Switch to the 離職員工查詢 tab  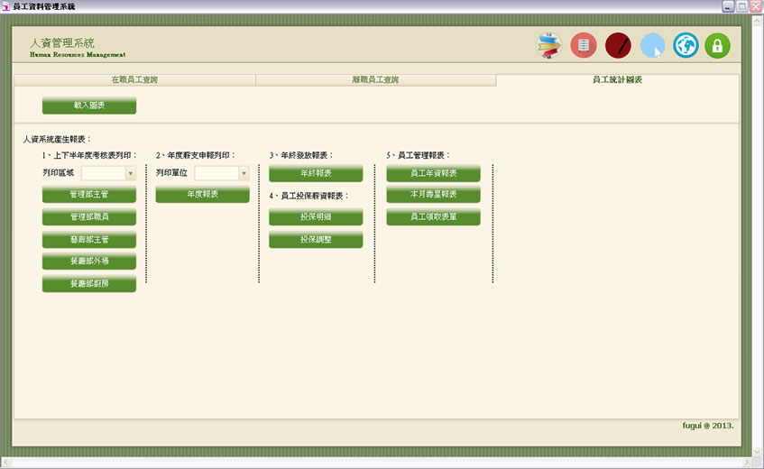pyautogui.click(x=375, y=80)
